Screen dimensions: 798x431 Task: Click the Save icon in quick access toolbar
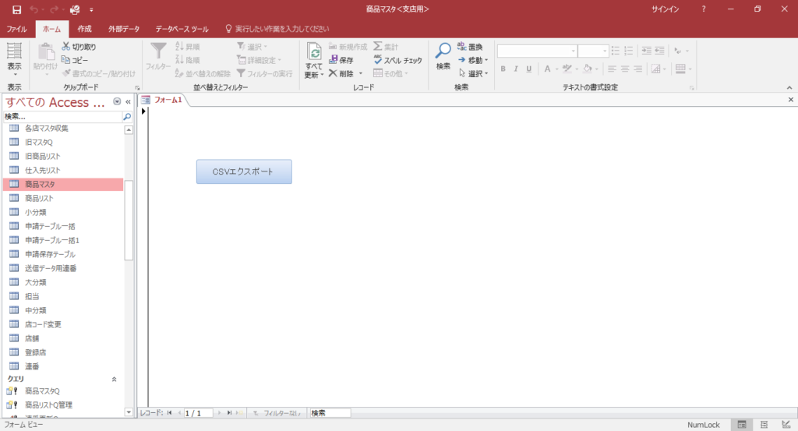[17, 9]
